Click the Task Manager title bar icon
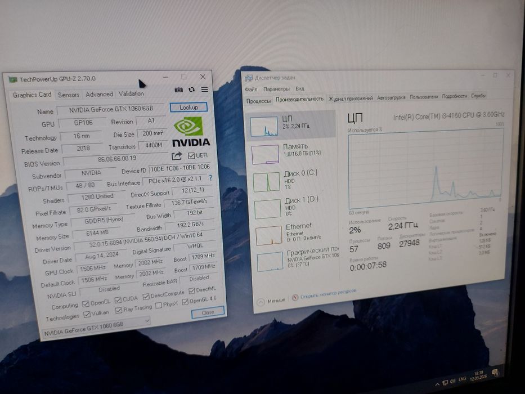Viewport: 525px width, 394px height. pyautogui.click(x=249, y=78)
